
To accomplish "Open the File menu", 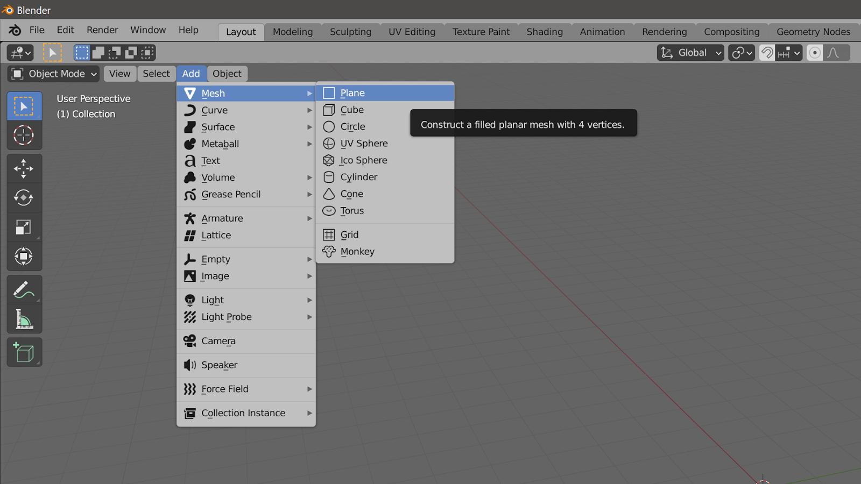I will tap(37, 30).
